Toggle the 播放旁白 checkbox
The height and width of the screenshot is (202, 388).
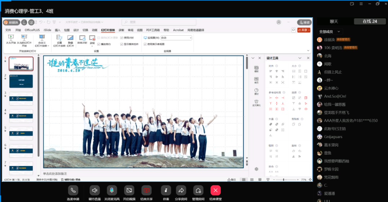99,44
